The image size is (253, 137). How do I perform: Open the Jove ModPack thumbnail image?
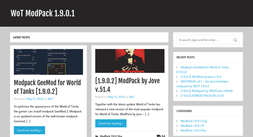(130, 61)
